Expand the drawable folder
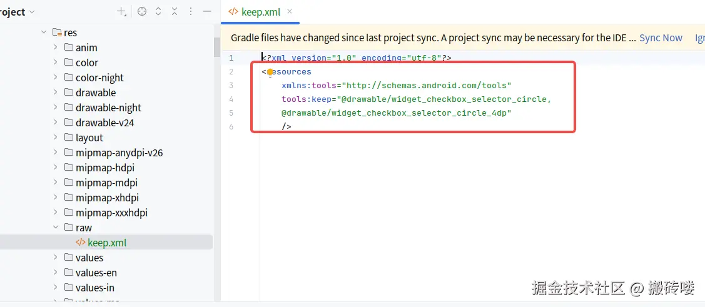This screenshot has width=705, height=307. coord(56,93)
